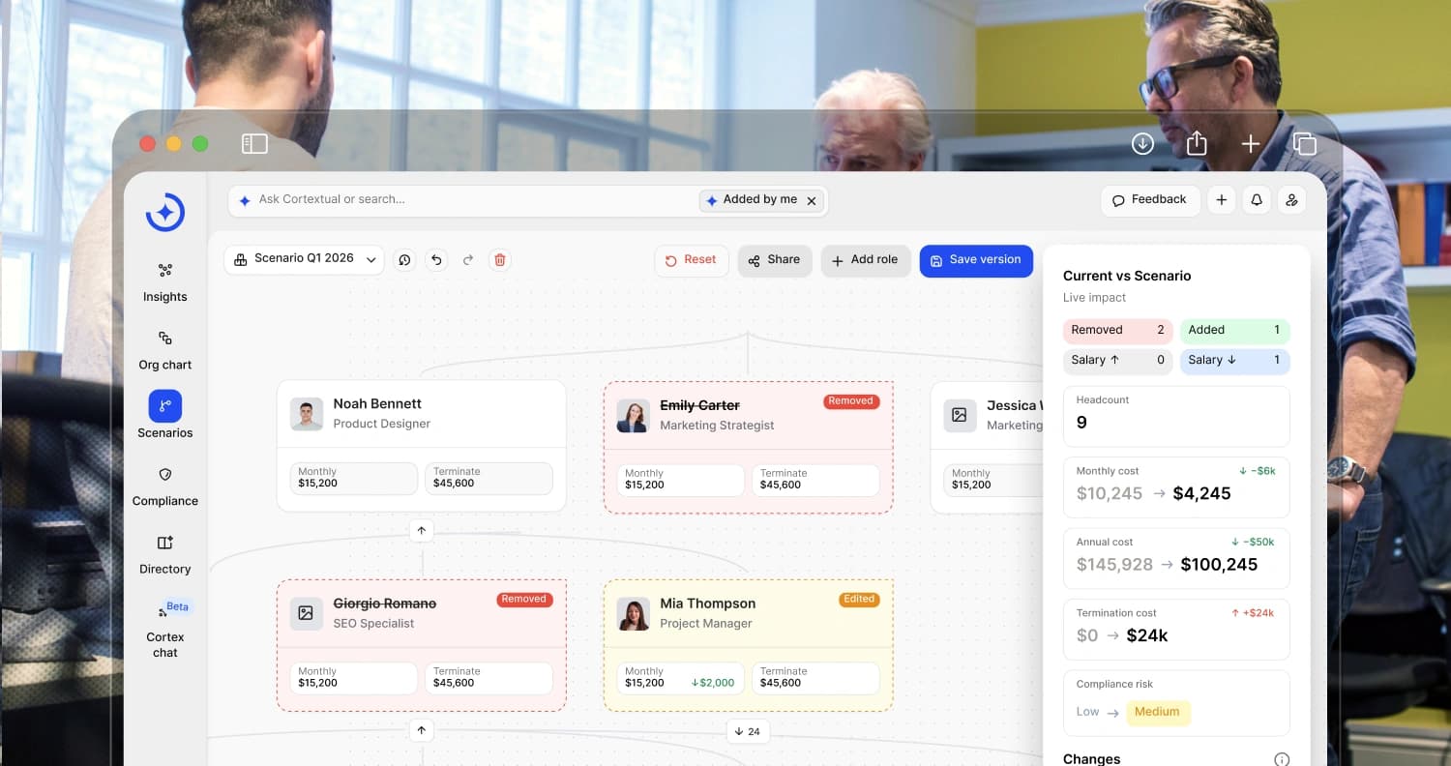Click the Headcount 9 card

pos(1176,416)
